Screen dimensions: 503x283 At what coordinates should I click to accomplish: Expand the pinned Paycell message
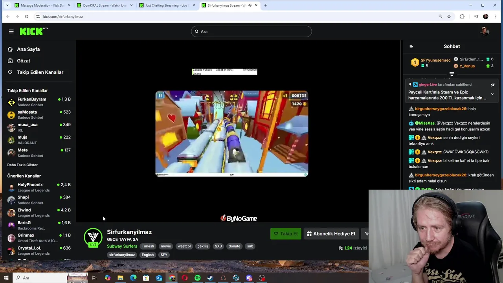pyautogui.click(x=492, y=94)
